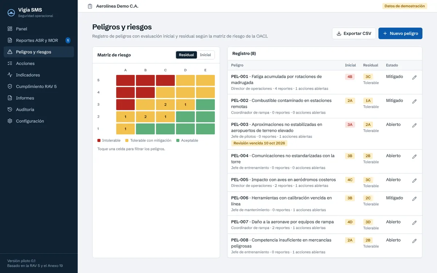Click the Cumplimiento RAV 5 shield icon

(10, 87)
